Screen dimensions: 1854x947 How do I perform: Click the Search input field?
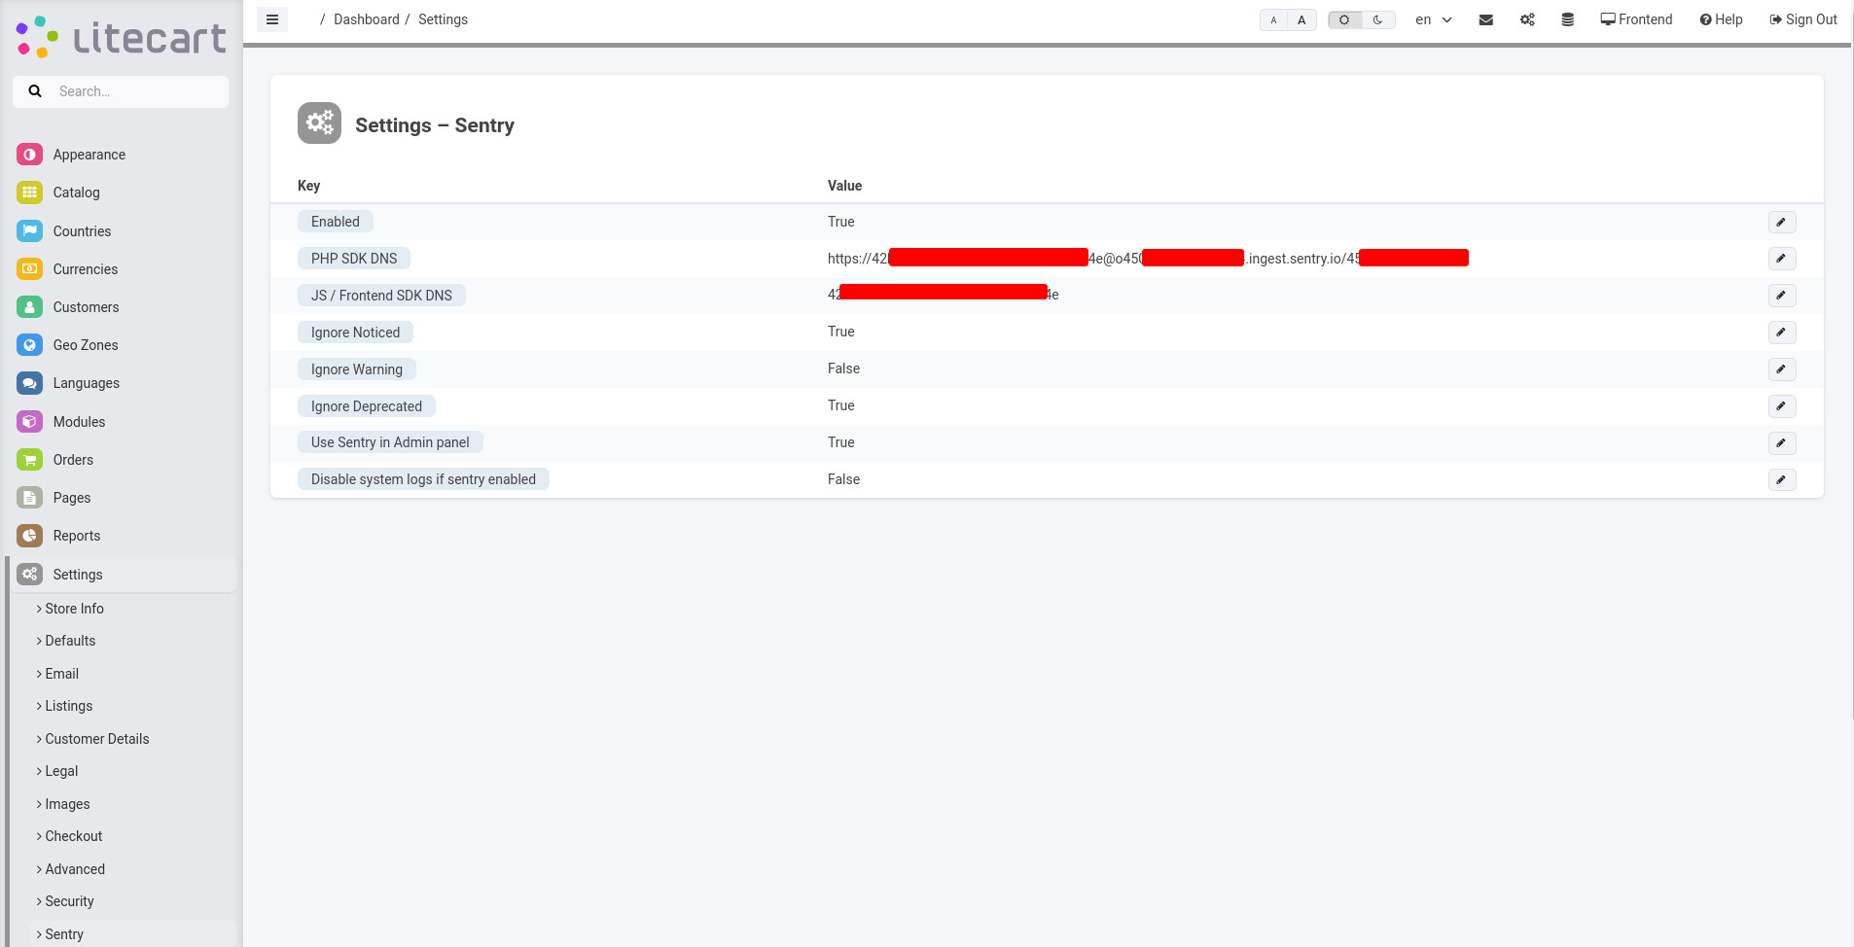pyautogui.click(x=136, y=91)
